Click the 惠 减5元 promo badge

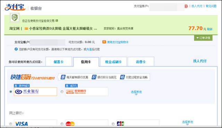coord(71,86)
